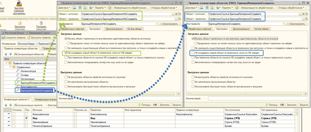Image resolution: width=311 pixels, height=132 pixels.
Task: Select ЕдиницаИзмеренияСоздавать rule in tree
Action: pyautogui.click(x=37, y=91)
